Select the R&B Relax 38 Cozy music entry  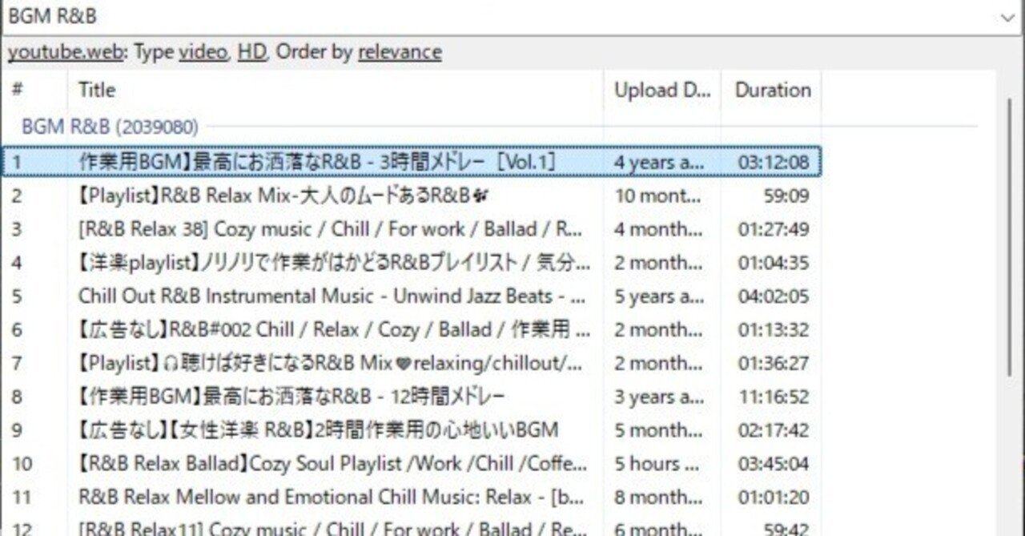click(x=320, y=229)
